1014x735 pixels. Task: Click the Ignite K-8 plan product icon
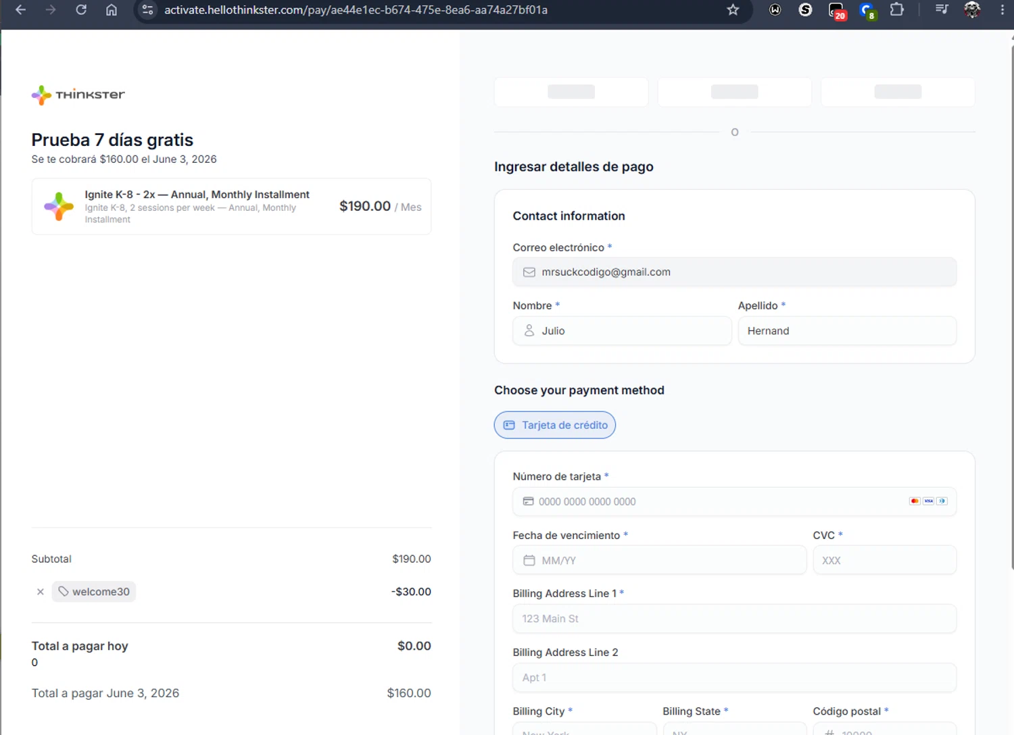(59, 206)
